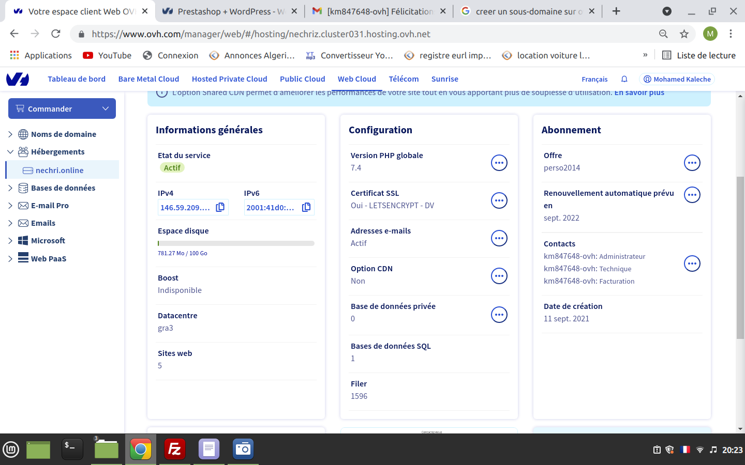
Task: Open the Commander dropdown button
Action: coord(62,109)
